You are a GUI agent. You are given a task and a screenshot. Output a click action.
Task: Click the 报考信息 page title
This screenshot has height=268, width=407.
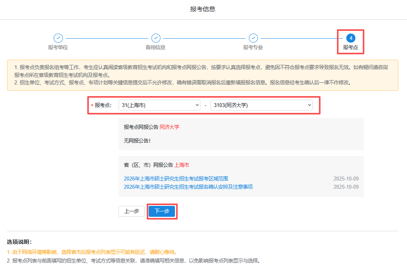(x=203, y=9)
